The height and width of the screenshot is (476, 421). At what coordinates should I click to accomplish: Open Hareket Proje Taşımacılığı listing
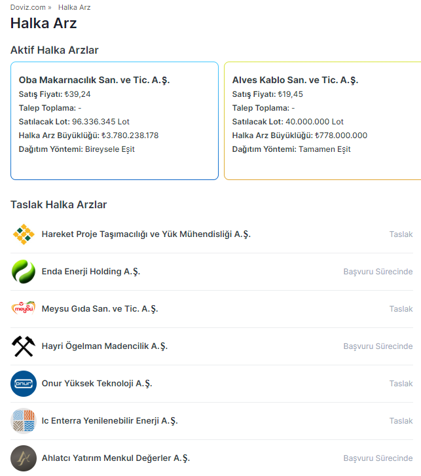(146, 234)
